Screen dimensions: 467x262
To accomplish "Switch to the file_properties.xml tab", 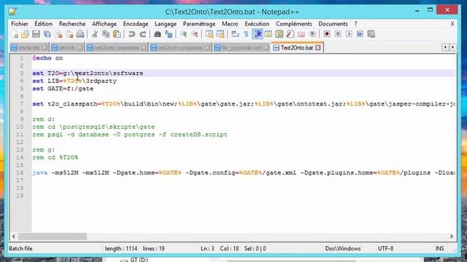I will click(242, 48).
